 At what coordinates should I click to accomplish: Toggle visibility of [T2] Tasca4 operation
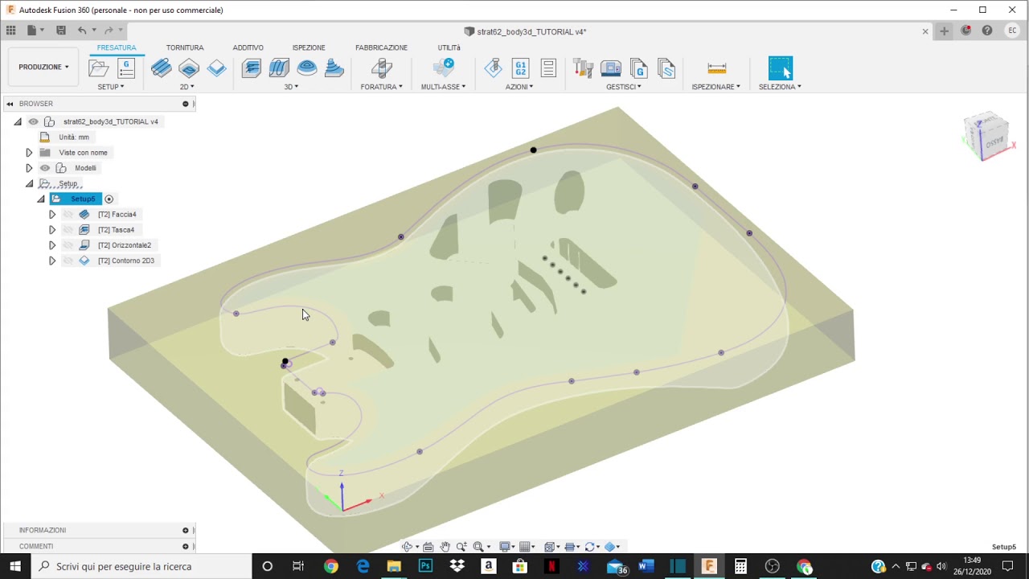[68, 230]
